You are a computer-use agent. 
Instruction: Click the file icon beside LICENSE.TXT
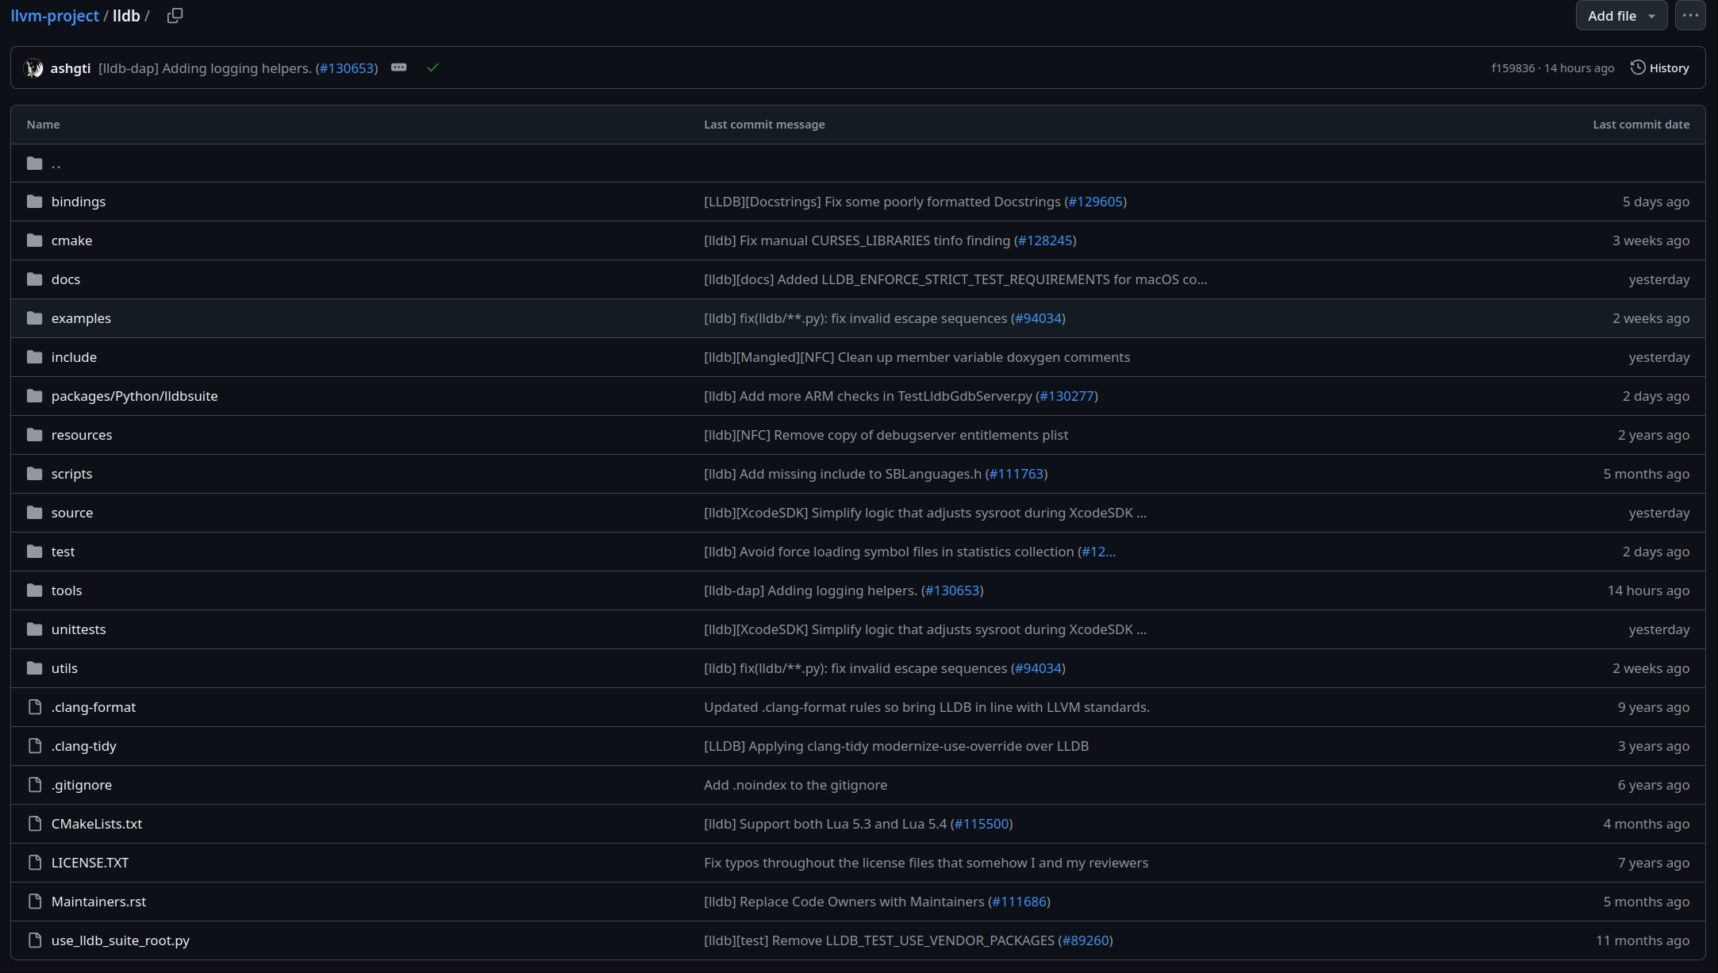[x=34, y=863]
